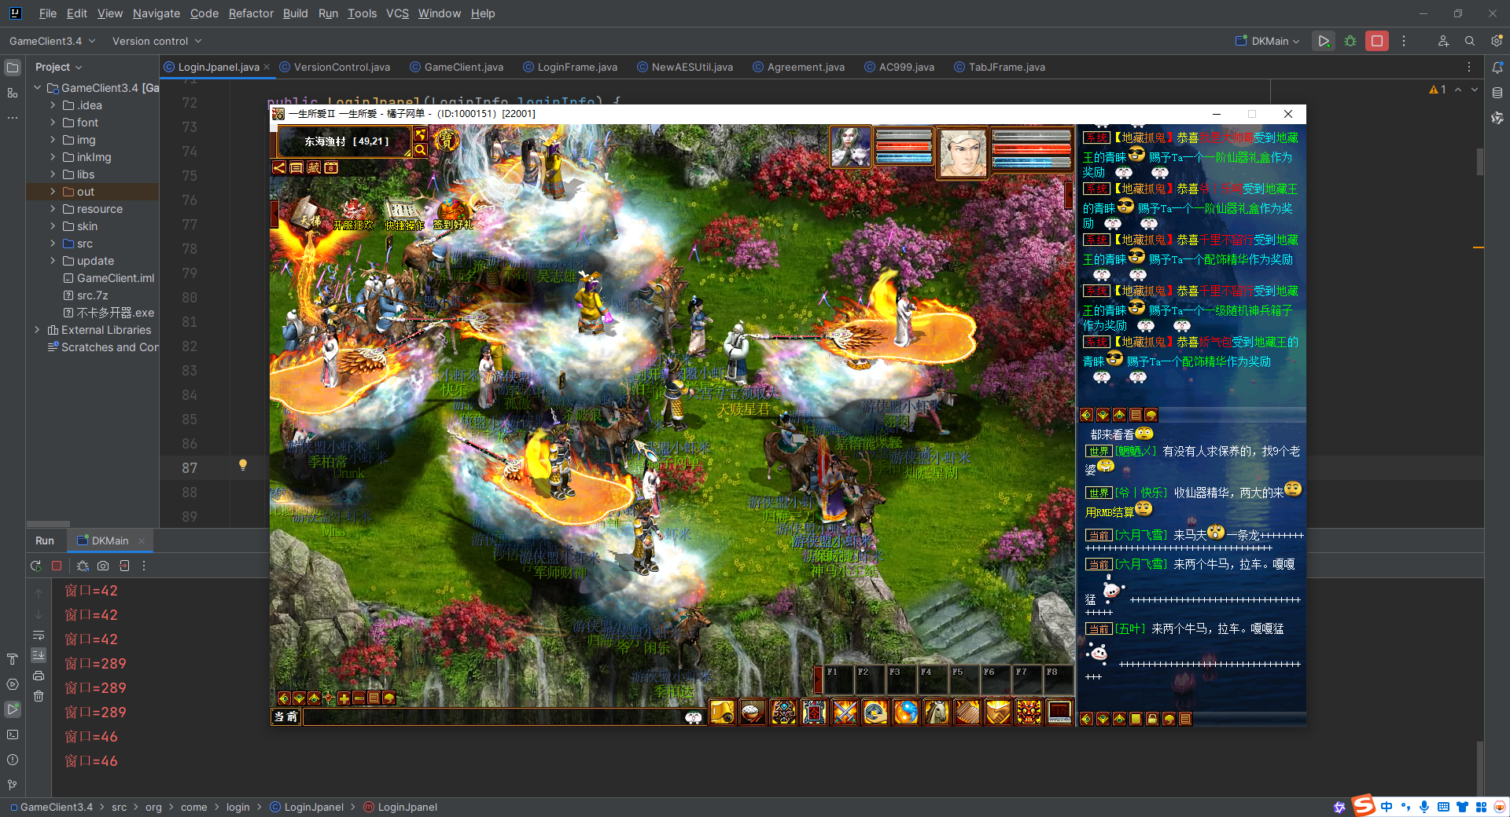Image resolution: width=1510 pixels, height=817 pixels.
Task: Stop the process in Run panel toolbar
Action: [x=57, y=566]
